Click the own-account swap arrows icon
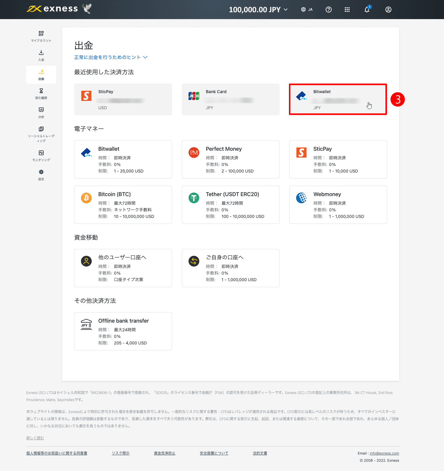The width and height of the screenshot is (444, 471). coord(194,261)
